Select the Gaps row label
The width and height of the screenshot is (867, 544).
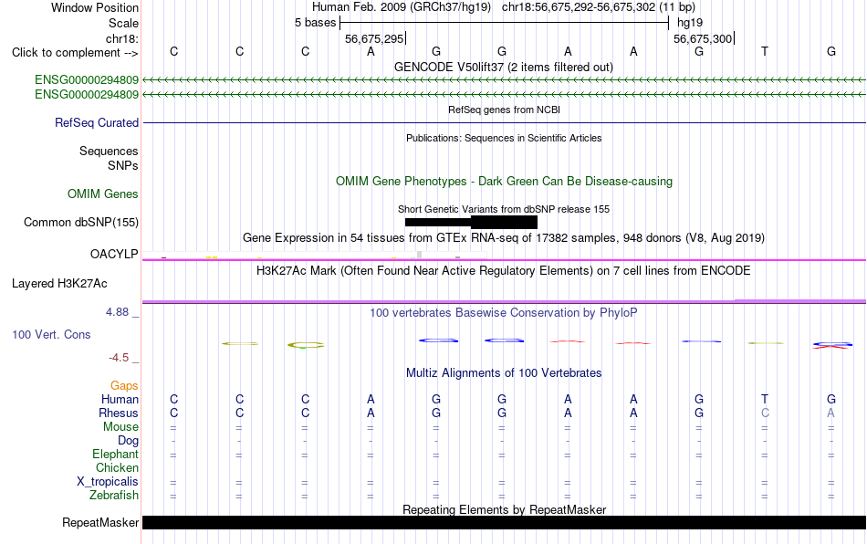tap(124, 385)
